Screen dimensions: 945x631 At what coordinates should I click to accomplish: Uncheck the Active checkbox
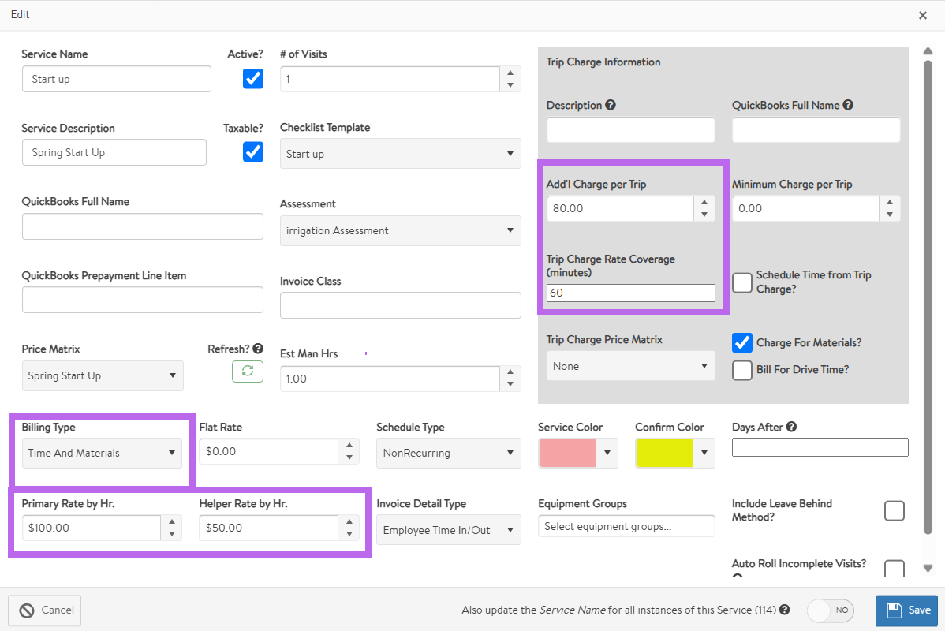coord(253,78)
